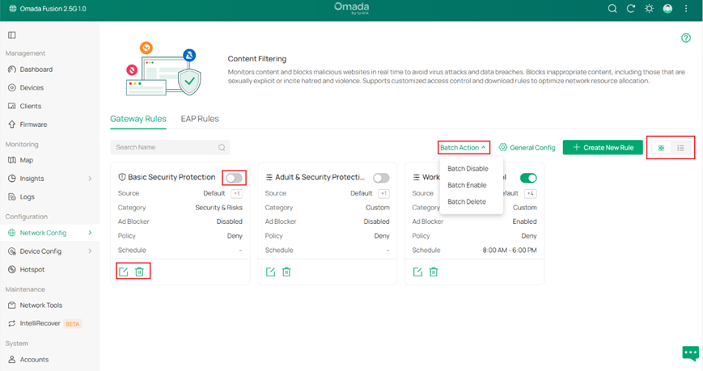Switch to the Gateway Rules tab
The height and width of the screenshot is (371, 703).
pyautogui.click(x=138, y=119)
